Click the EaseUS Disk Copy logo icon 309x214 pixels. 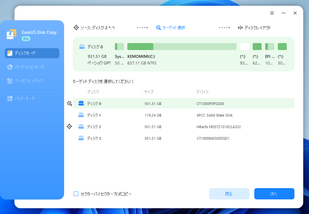(12, 34)
